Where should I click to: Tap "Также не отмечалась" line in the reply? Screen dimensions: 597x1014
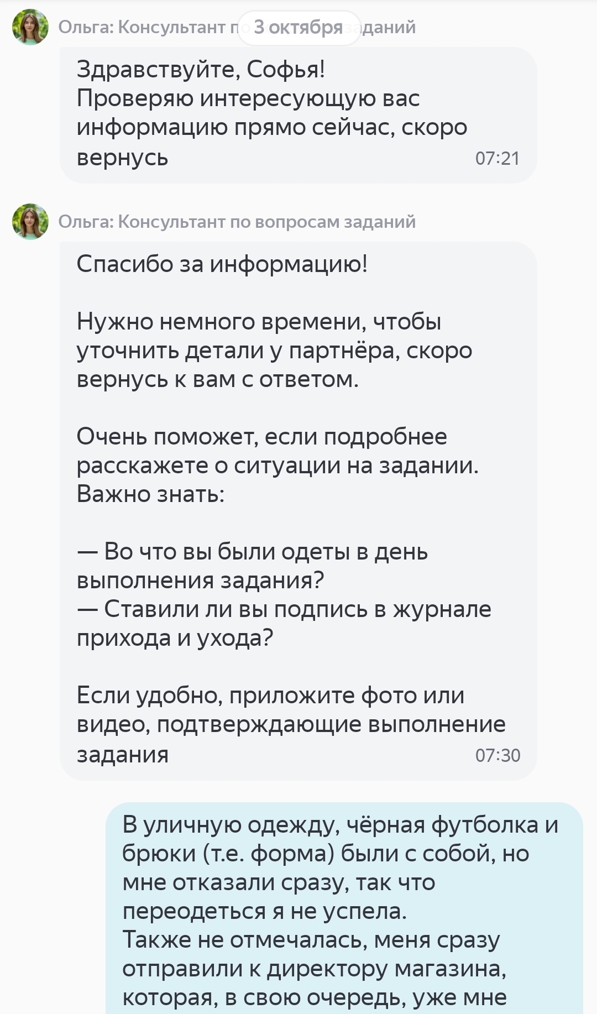[311, 939]
